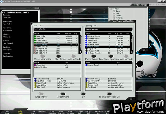
Task: Click Add to Trade under Opposing Team list
Action: (x=126, y=56)
